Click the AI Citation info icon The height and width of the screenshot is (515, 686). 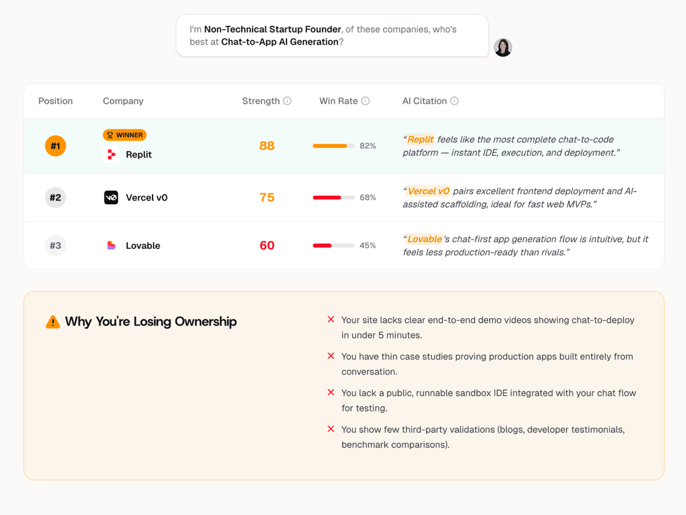(x=454, y=101)
